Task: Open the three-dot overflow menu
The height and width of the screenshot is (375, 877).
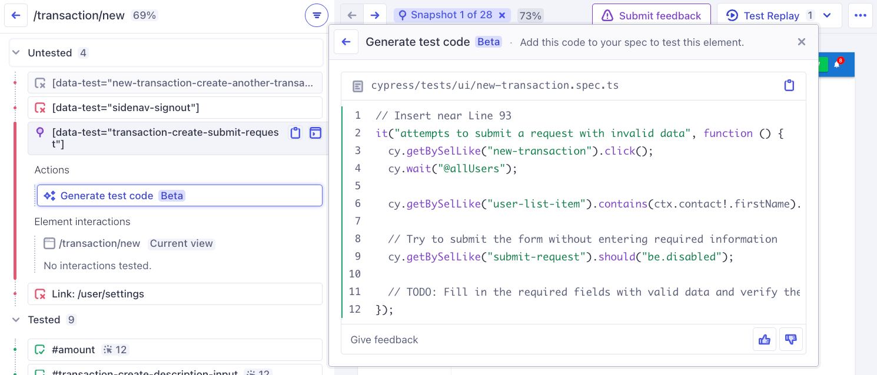Action: (860, 15)
